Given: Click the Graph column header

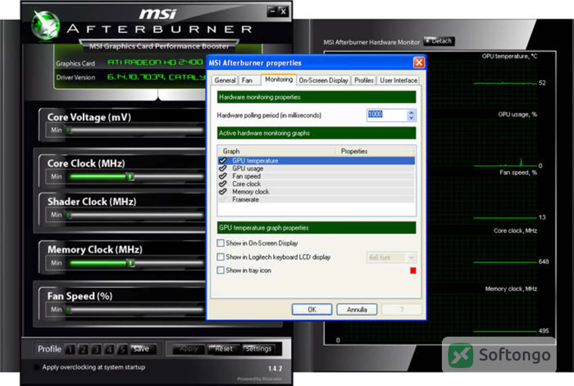Looking at the screenshot, I should pyautogui.click(x=276, y=151).
